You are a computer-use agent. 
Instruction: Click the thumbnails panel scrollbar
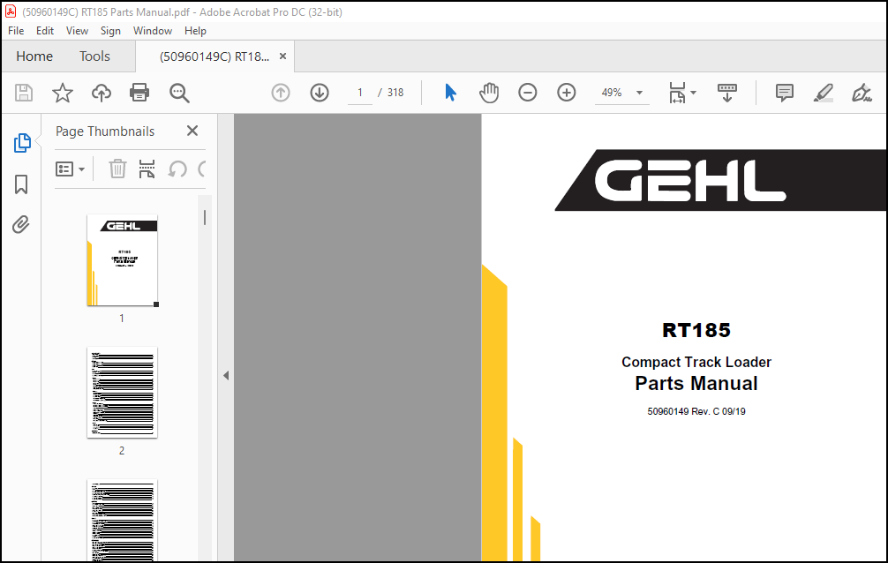pos(205,217)
